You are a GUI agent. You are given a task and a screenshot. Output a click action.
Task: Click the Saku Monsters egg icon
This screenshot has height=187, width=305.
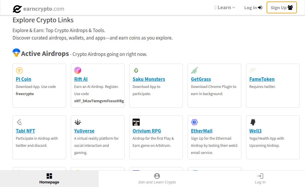pyautogui.click(x=136, y=70)
